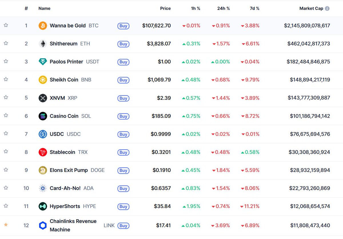This screenshot has width=343, height=239.
Task: Open the Paolos Printer coin name link
Action: [66, 62]
